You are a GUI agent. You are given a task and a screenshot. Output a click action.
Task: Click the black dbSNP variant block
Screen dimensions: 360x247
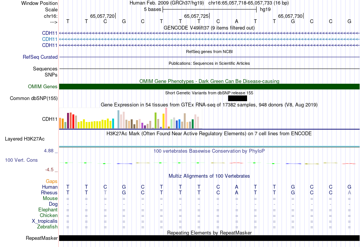237,98
